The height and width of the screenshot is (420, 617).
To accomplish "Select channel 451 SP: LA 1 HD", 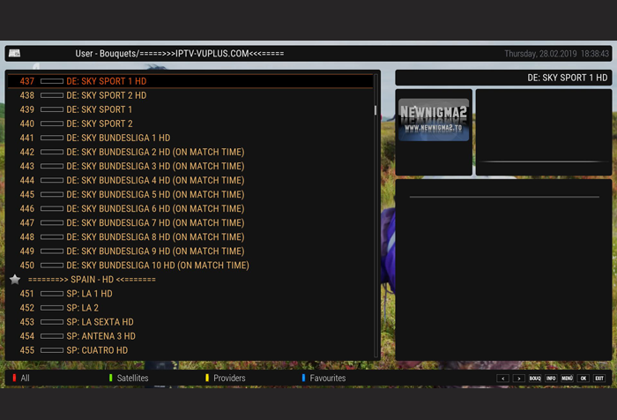I will [190, 294].
